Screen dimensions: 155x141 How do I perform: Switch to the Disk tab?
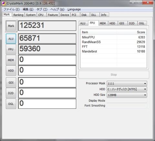pos(85,15)
